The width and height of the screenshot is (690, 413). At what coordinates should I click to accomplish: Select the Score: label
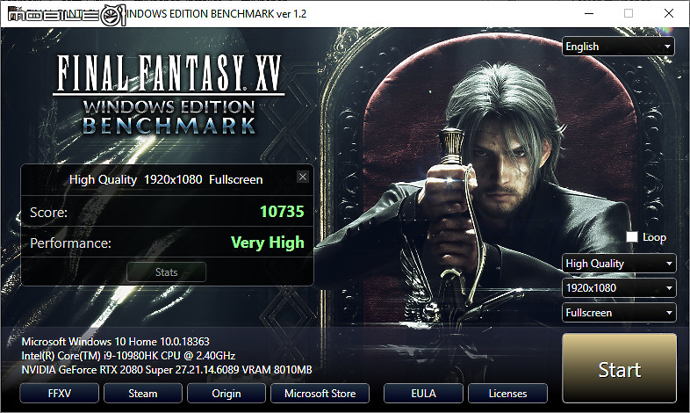tap(49, 213)
